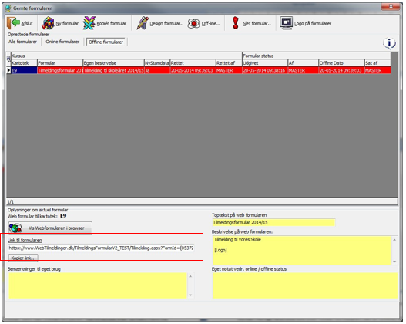This screenshot has height=324, width=406.
Task: Click the row selector arrow for E9
Action: click(8, 70)
